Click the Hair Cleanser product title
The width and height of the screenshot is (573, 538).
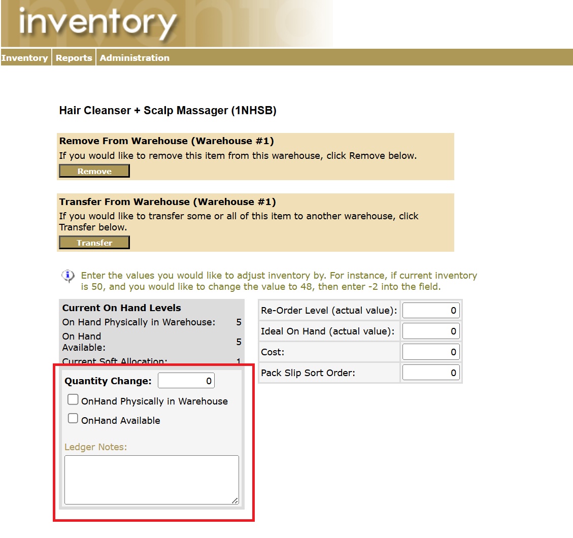point(167,110)
